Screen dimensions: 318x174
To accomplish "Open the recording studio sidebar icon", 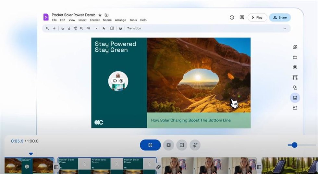I will pos(295,67).
